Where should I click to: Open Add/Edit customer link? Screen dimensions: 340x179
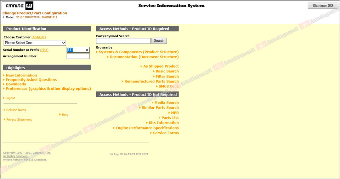click(39, 37)
